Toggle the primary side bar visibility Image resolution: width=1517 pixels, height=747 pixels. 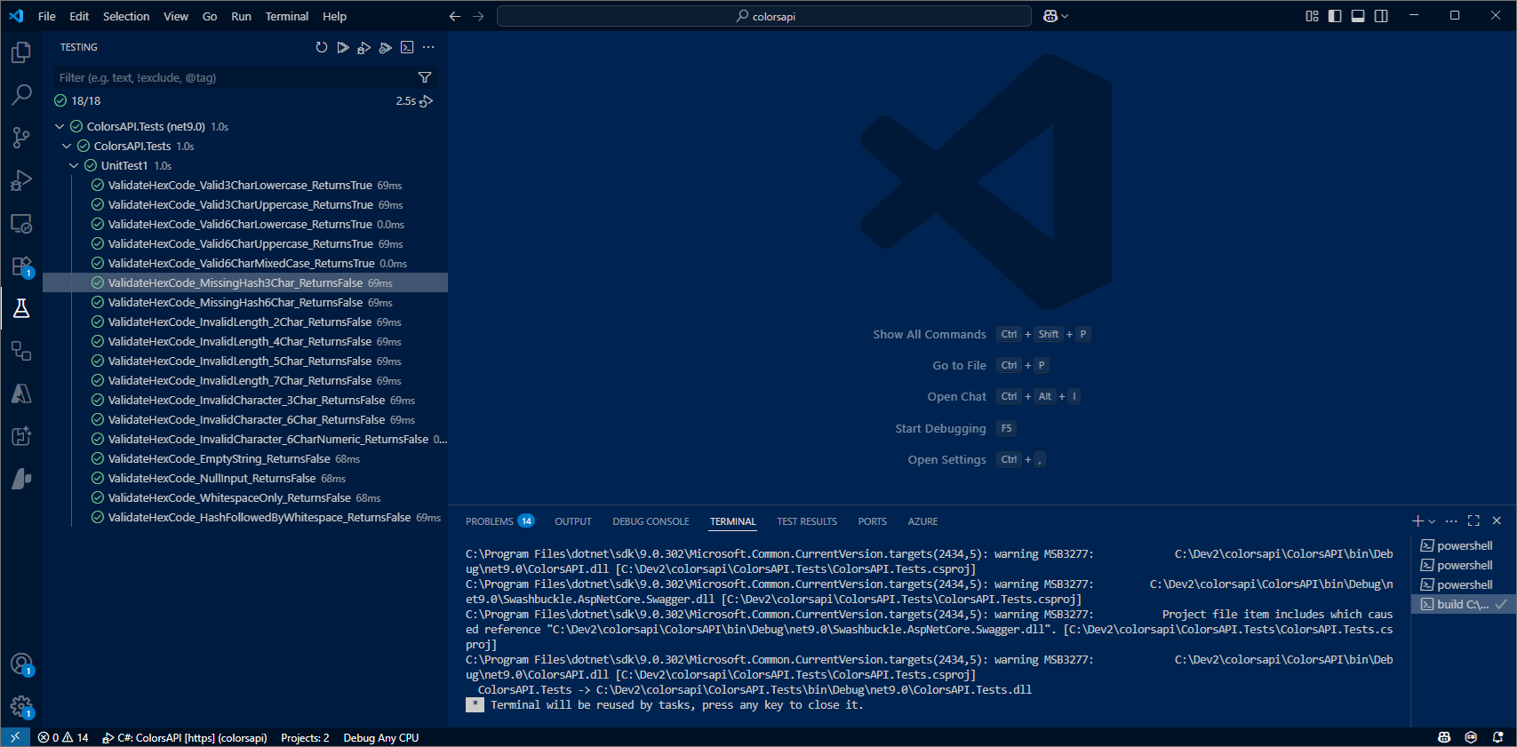coord(1335,16)
